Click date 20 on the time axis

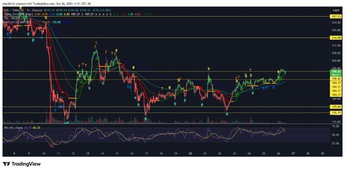(x=190, y=153)
